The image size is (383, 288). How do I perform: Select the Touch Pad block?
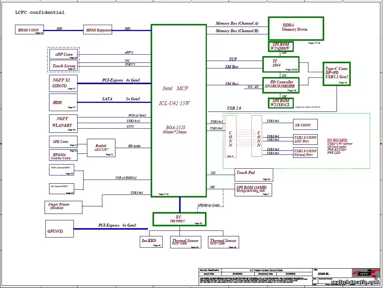click(254, 175)
